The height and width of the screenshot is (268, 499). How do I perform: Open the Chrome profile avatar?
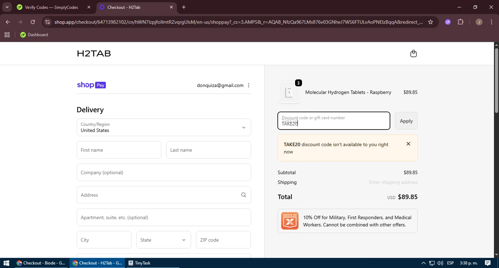pos(479,22)
